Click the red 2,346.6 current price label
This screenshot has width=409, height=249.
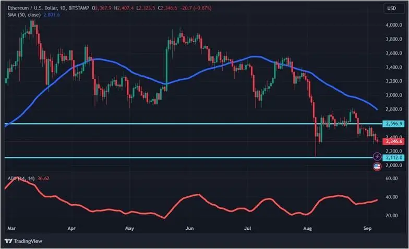click(393, 141)
